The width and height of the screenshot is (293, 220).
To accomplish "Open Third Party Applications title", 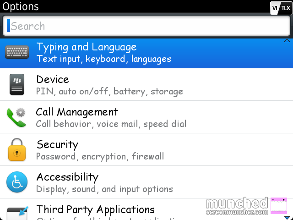I will 96,209.
